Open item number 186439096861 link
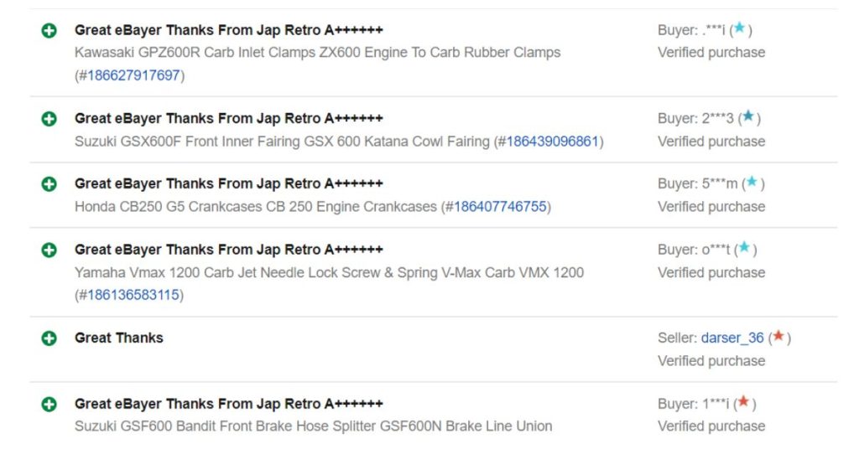This screenshot has height=449, width=859. [552, 142]
